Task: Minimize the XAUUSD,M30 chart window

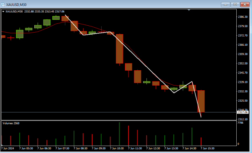Action: click(x=225, y=4)
